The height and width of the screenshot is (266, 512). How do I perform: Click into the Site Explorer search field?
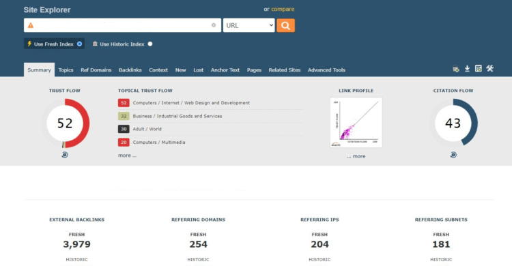tap(122, 25)
